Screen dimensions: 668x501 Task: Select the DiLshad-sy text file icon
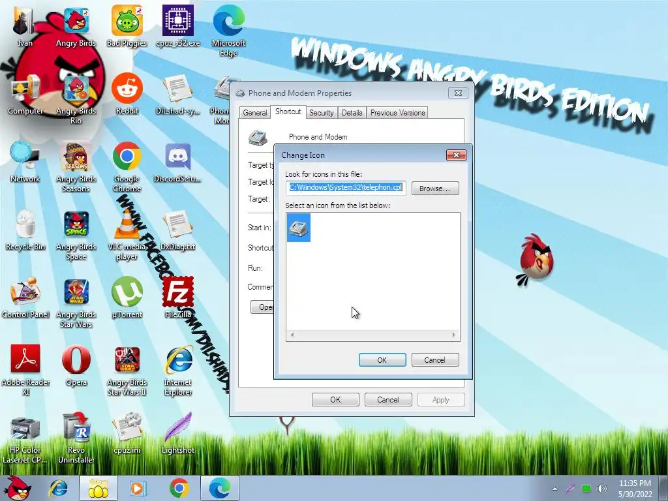click(x=177, y=95)
